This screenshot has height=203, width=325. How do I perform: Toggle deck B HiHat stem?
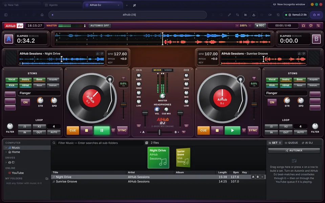coord(286,85)
